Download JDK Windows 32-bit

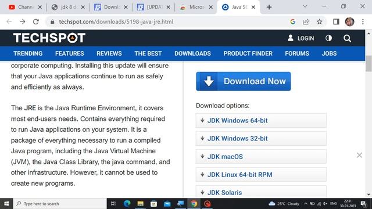tap(261, 138)
